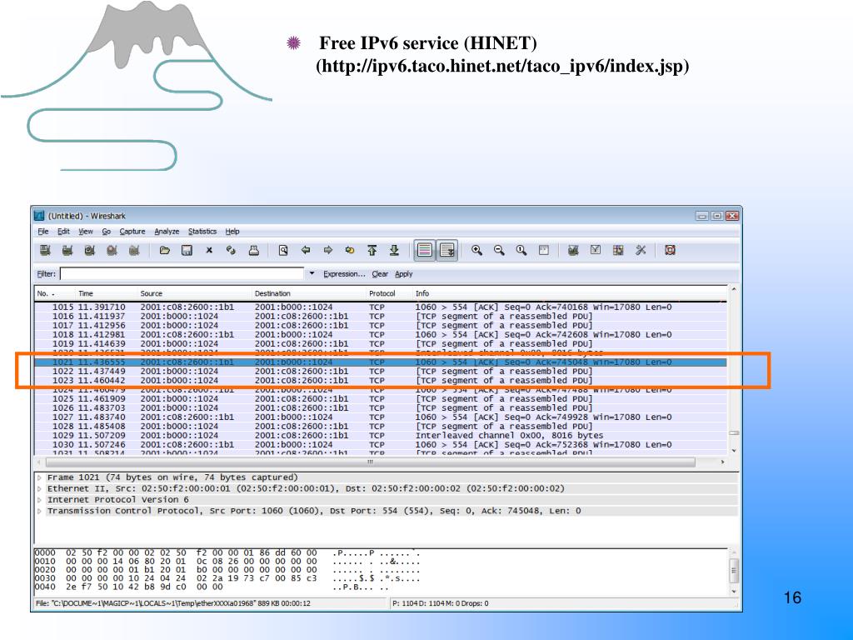Click hex dump row 0030

pos(227,578)
